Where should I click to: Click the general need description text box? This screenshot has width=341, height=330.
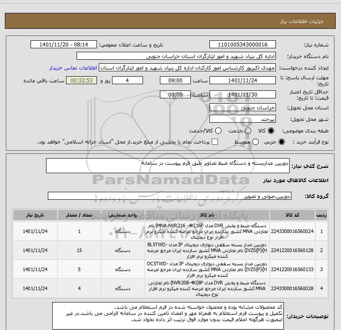pyautogui.click(x=168, y=166)
